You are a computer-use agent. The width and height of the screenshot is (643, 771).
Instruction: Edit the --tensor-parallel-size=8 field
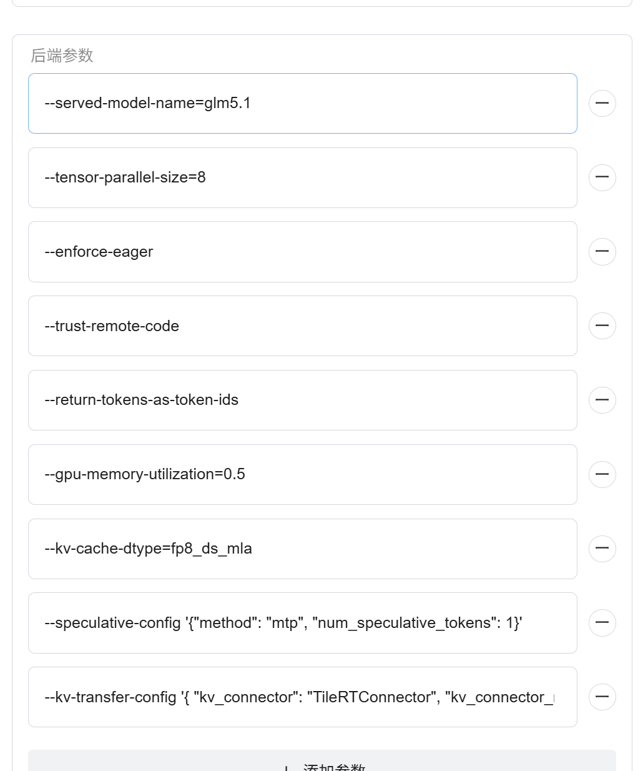pos(303,177)
